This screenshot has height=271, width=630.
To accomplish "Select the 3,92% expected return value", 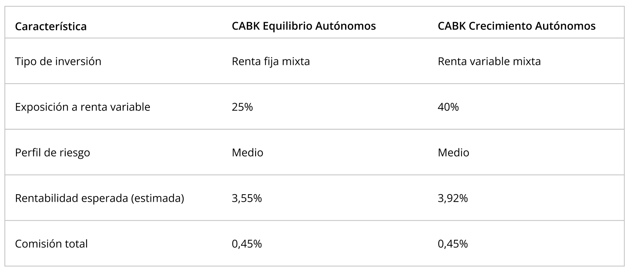I will 453,198.
